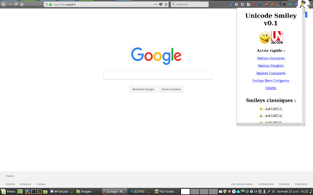Open the Firefox downloads arrow
This screenshot has height=195, width=313.
(230, 4)
